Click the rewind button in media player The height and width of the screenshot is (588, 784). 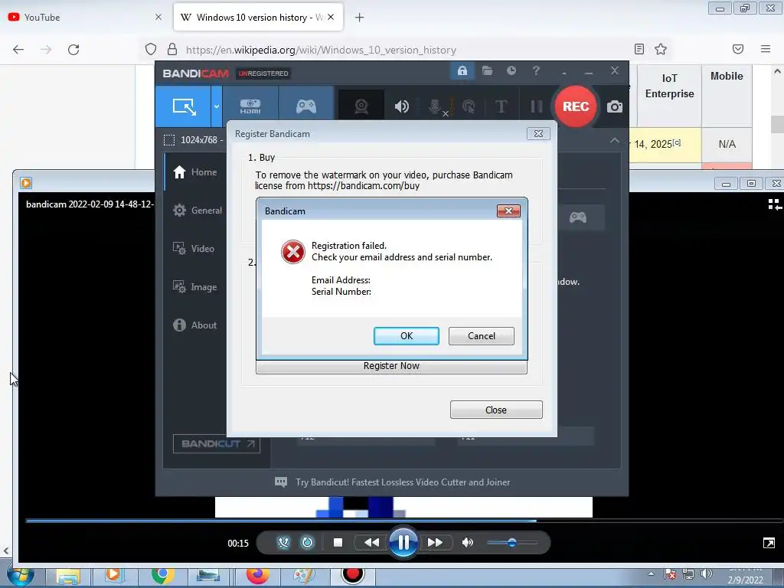coord(371,543)
